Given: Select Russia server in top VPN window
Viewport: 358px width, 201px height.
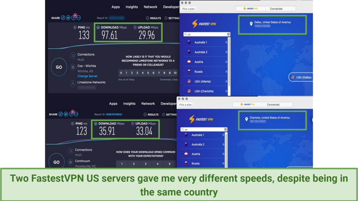Looking at the screenshot, I should pyautogui.click(x=206, y=72).
